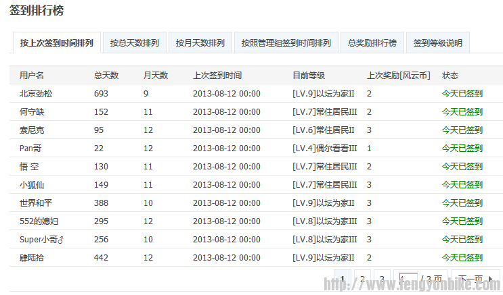
Task: Click the username 何守缺
Action: 32,112
